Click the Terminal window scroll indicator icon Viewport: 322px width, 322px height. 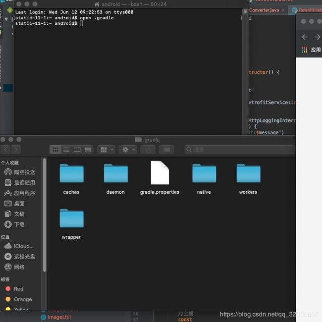click(x=245, y=11)
